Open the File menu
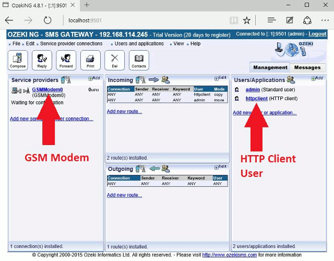Screen dimensions: 334x261 [16, 44]
